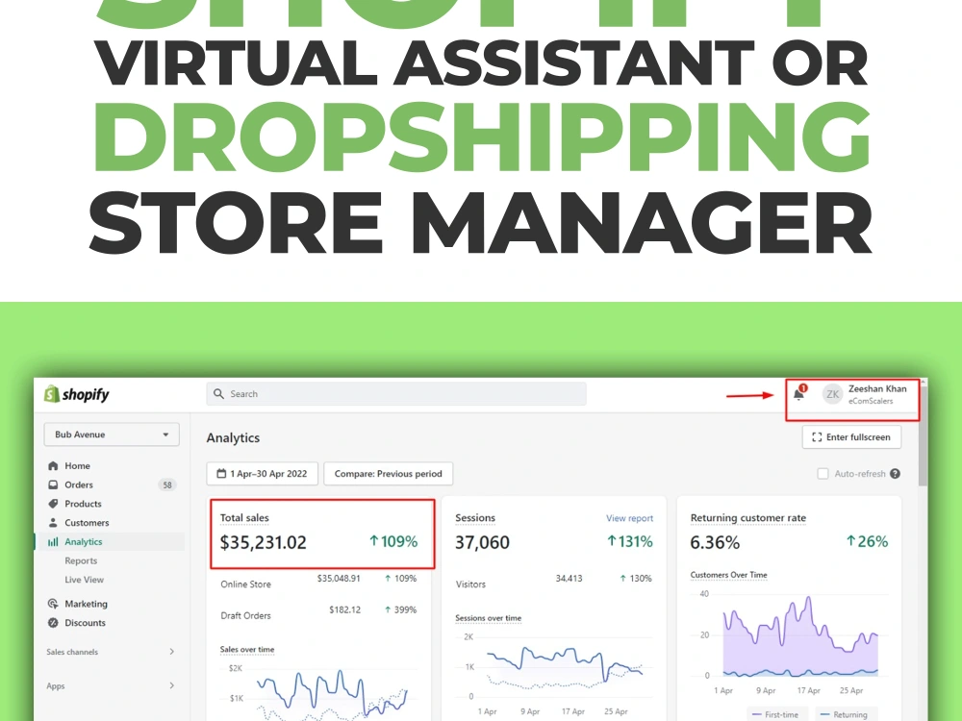
Task: Open the ZK account avatar
Action: click(x=832, y=394)
